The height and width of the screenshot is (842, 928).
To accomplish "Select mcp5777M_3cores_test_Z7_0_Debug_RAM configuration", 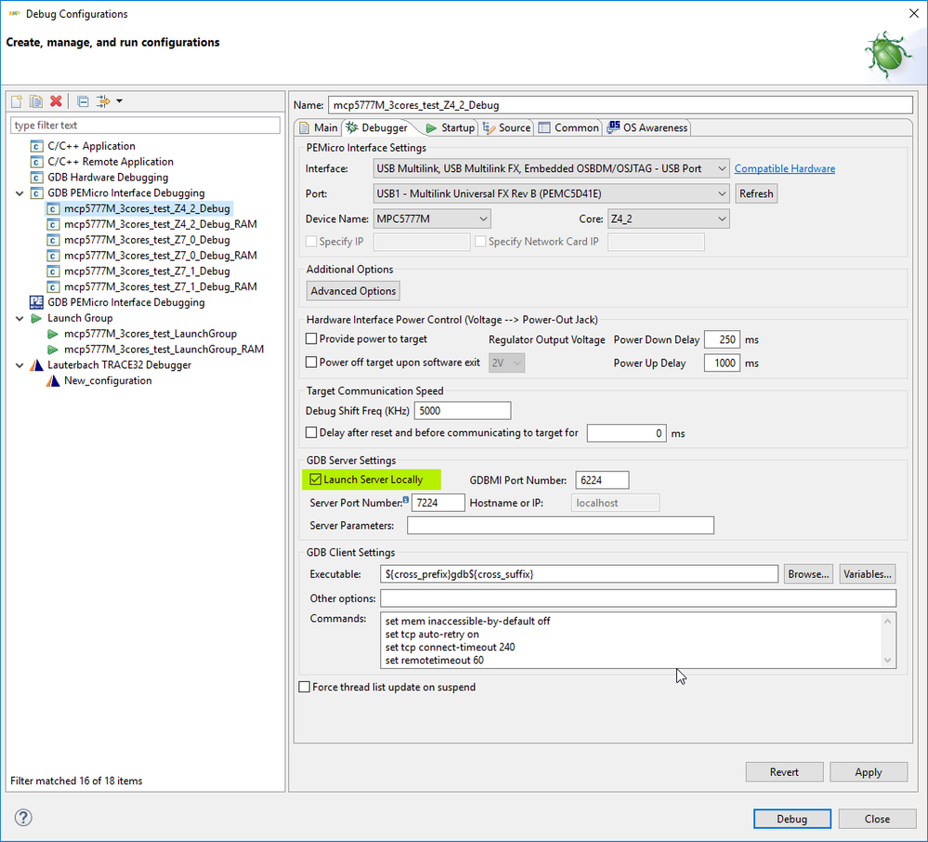I will (x=161, y=256).
